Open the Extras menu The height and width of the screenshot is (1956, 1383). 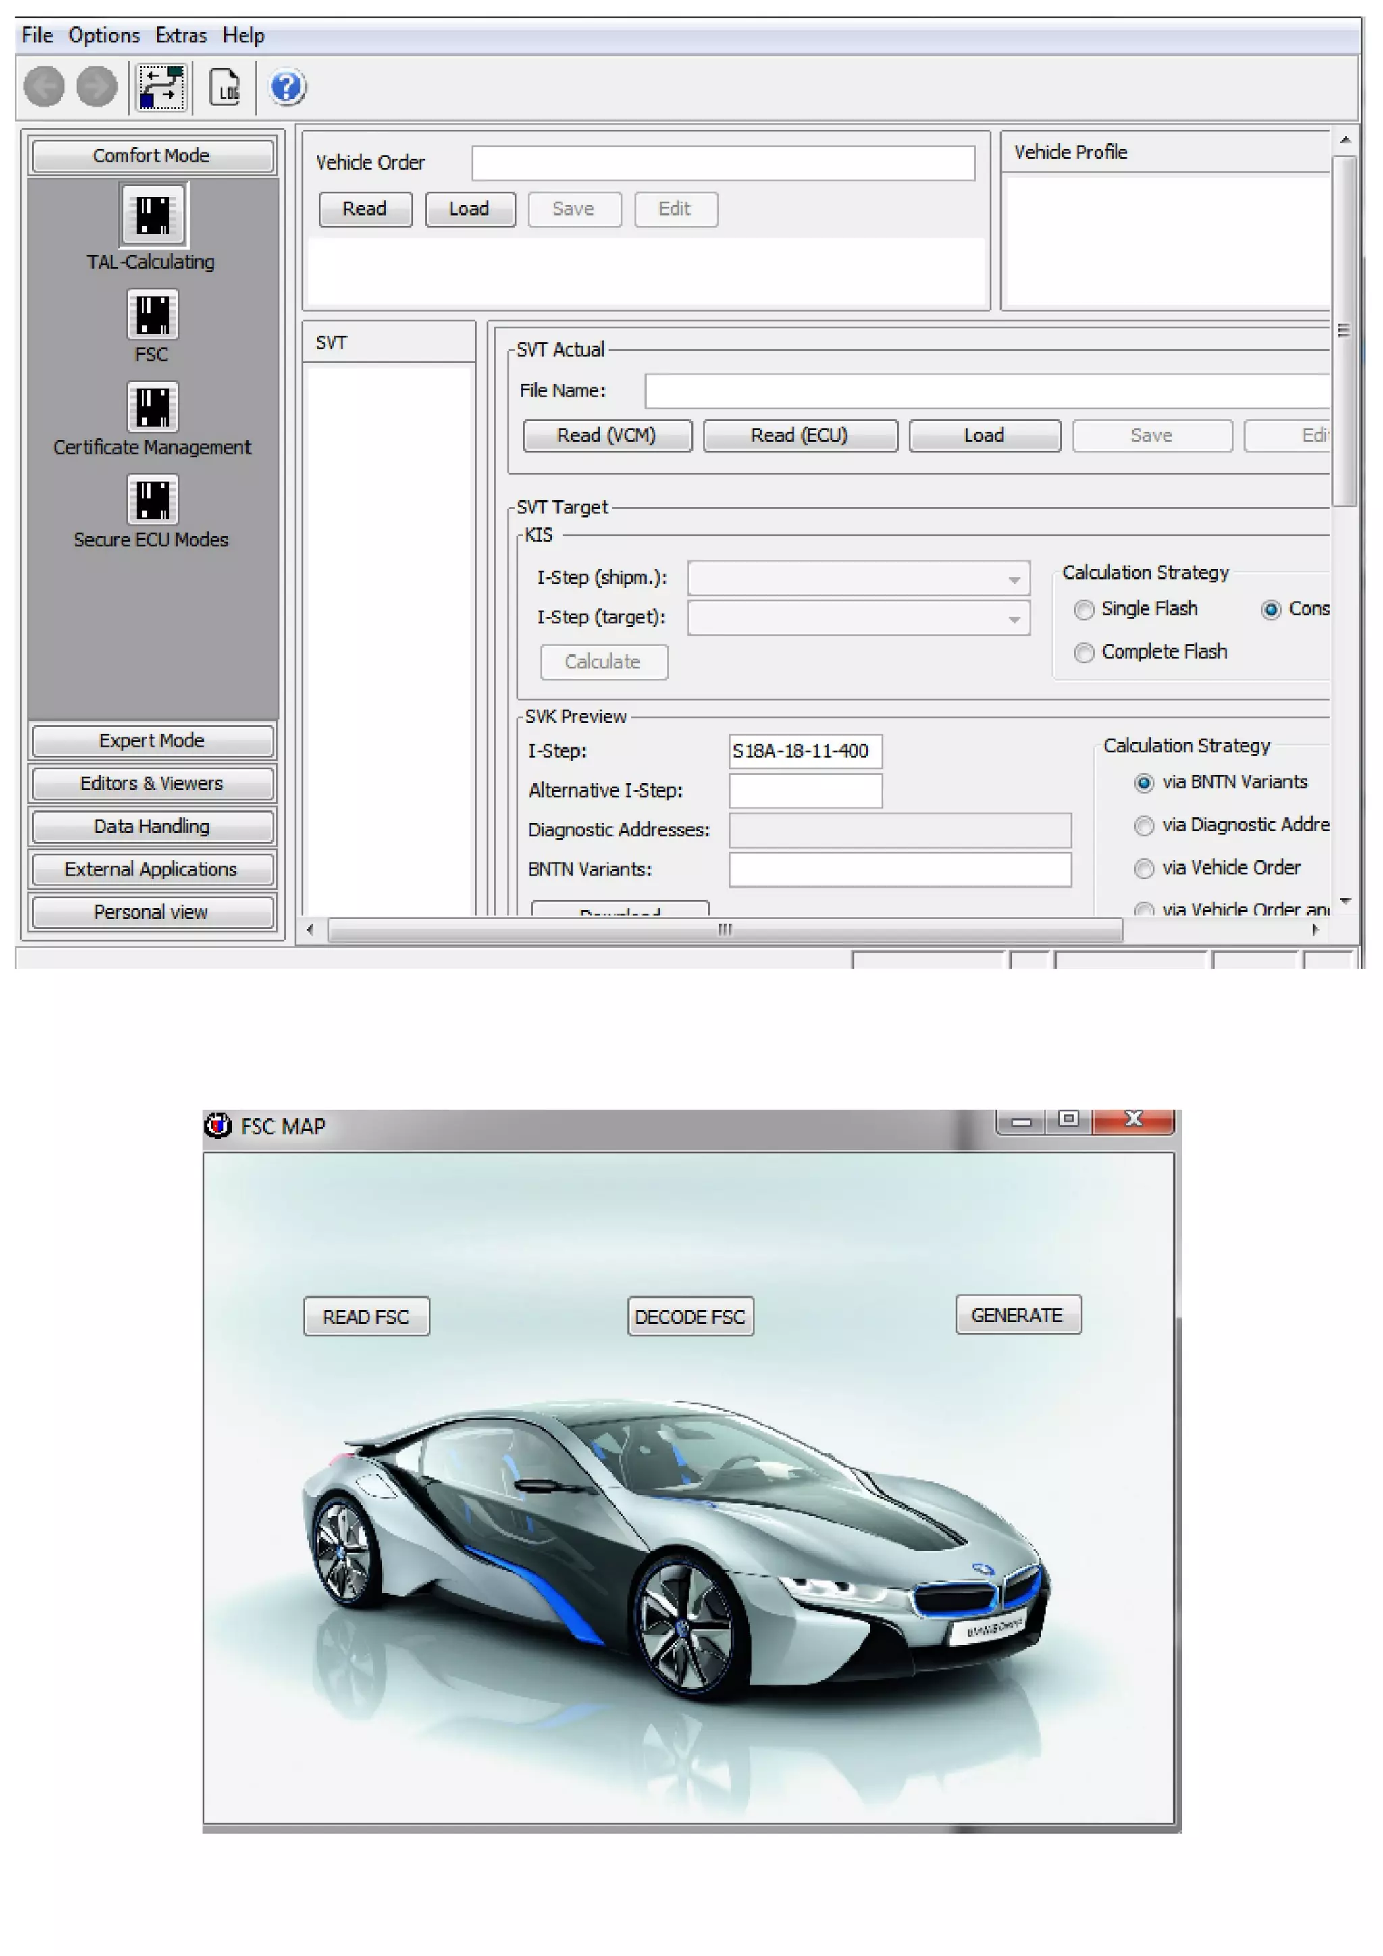[180, 35]
